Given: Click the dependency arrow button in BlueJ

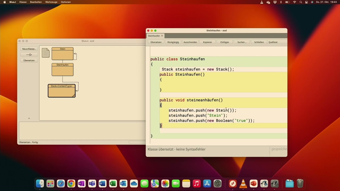Looking at the screenshot, I should [29, 55].
